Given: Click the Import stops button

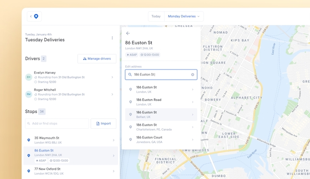Looking at the screenshot, I should tap(103, 124).
